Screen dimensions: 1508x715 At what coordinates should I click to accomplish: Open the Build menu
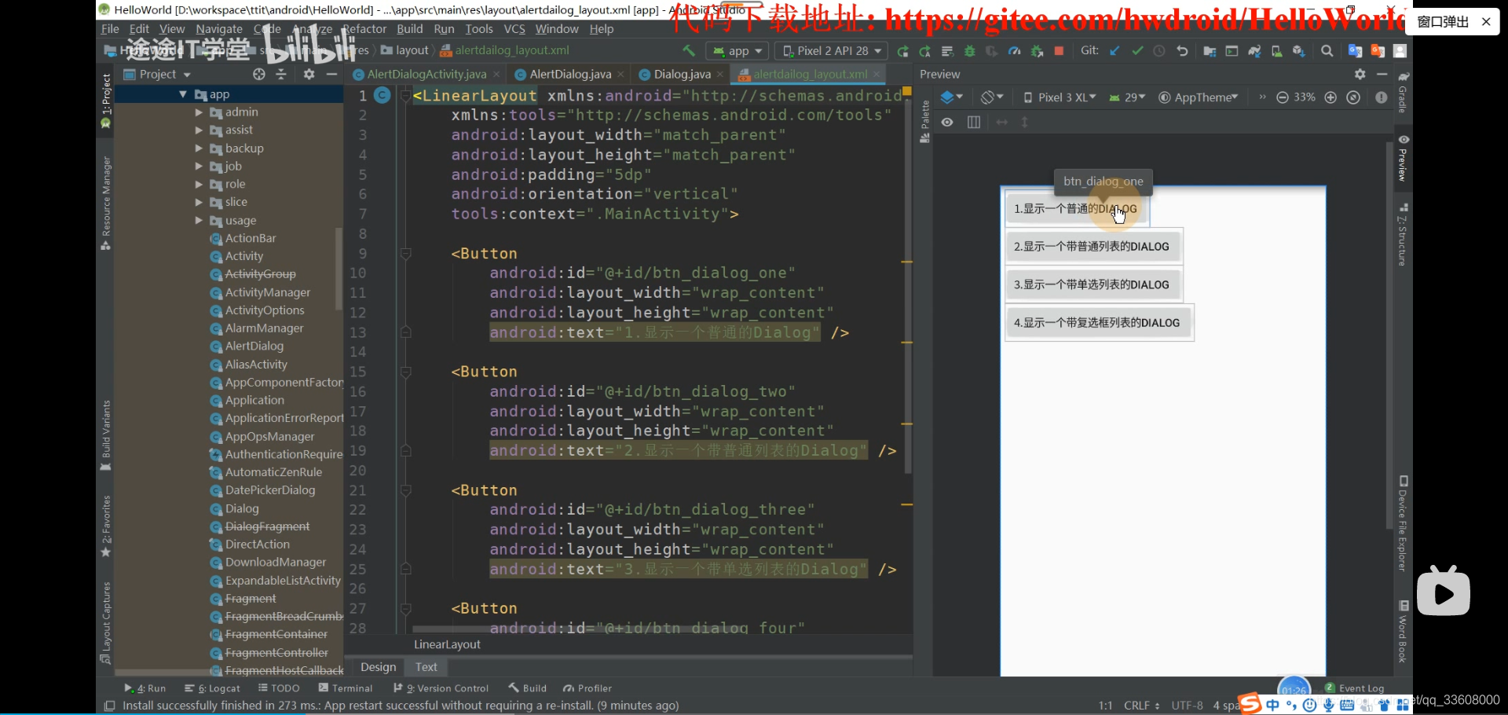pos(410,29)
